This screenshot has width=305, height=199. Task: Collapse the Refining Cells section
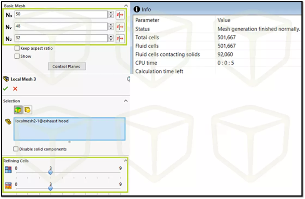[x=126, y=161]
